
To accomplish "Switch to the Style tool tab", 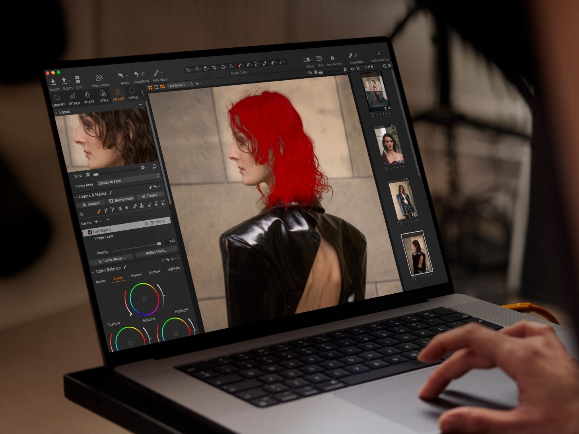I will [103, 95].
